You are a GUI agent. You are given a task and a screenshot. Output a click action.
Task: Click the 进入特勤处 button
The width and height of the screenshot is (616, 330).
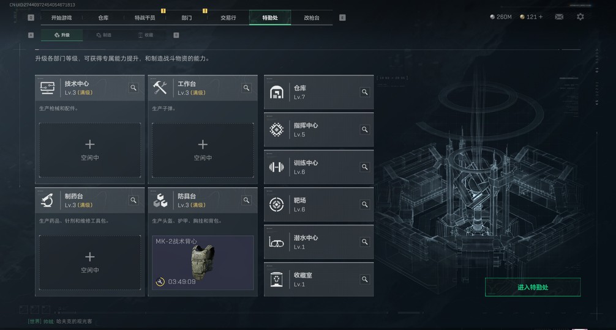pos(533,287)
